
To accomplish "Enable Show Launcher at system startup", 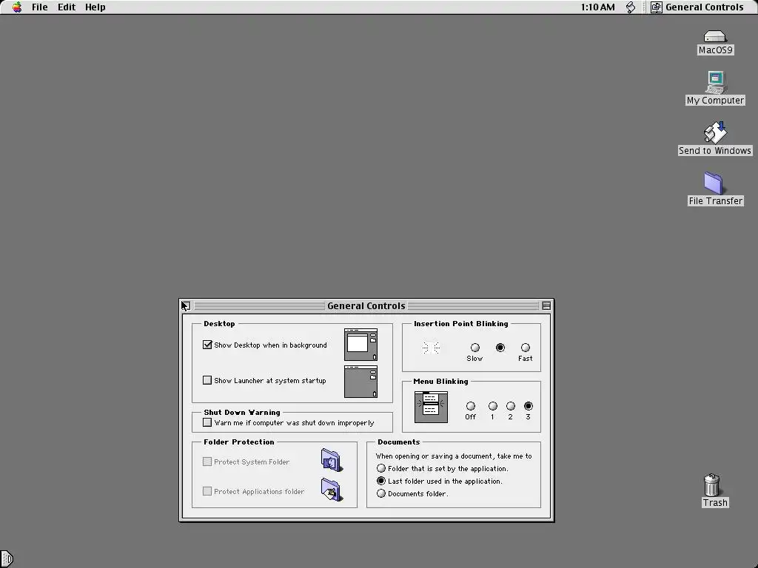I will tap(207, 380).
